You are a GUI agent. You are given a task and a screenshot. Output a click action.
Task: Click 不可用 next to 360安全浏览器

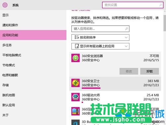point(154,56)
